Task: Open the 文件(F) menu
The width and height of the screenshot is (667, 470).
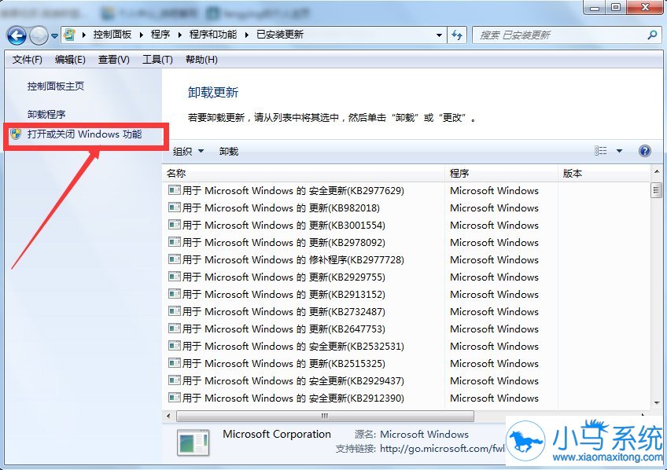Action: pos(28,60)
